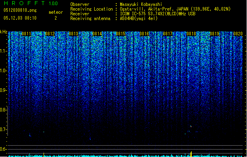Click the 0819 time marker
This screenshot has width=247, height=157.
click(214, 34)
